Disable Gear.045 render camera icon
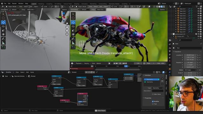Screen dimensions: 203x114 [x=200, y=18]
